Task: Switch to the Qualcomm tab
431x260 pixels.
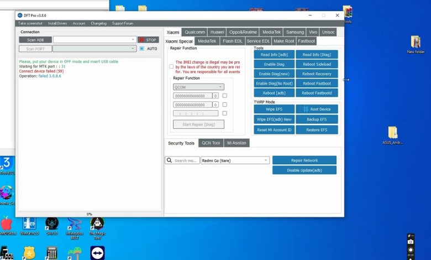Action: 195,32
